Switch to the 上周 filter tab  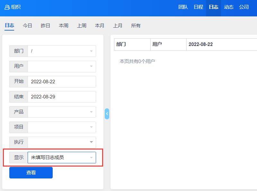(82, 26)
